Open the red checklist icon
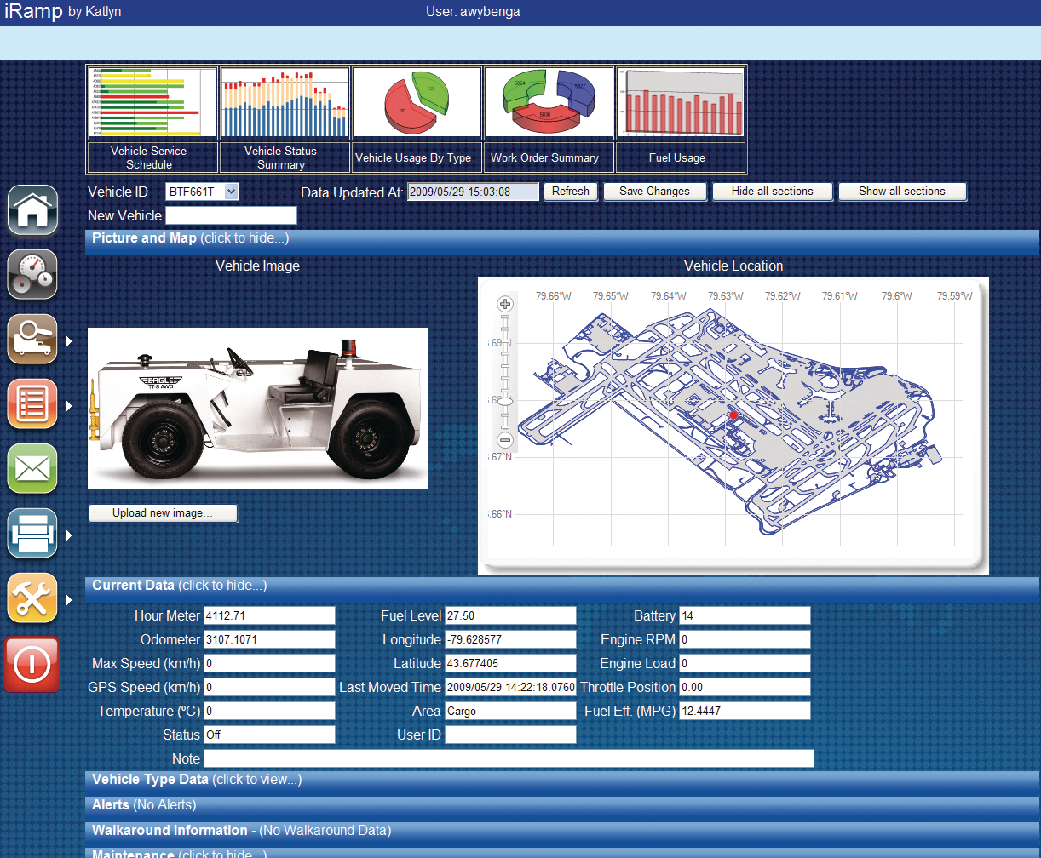The image size is (1041, 858). coord(32,403)
